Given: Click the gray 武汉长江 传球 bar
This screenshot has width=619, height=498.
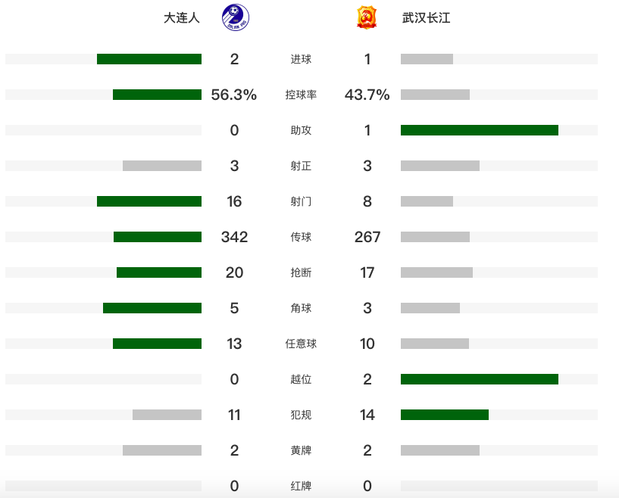Looking at the screenshot, I should [x=435, y=237].
